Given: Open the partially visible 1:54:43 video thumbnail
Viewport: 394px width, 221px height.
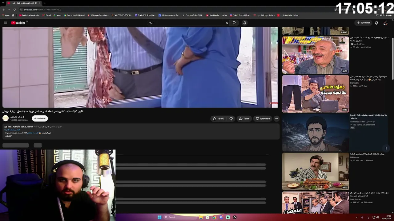Looking at the screenshot, I should point(315,31).
